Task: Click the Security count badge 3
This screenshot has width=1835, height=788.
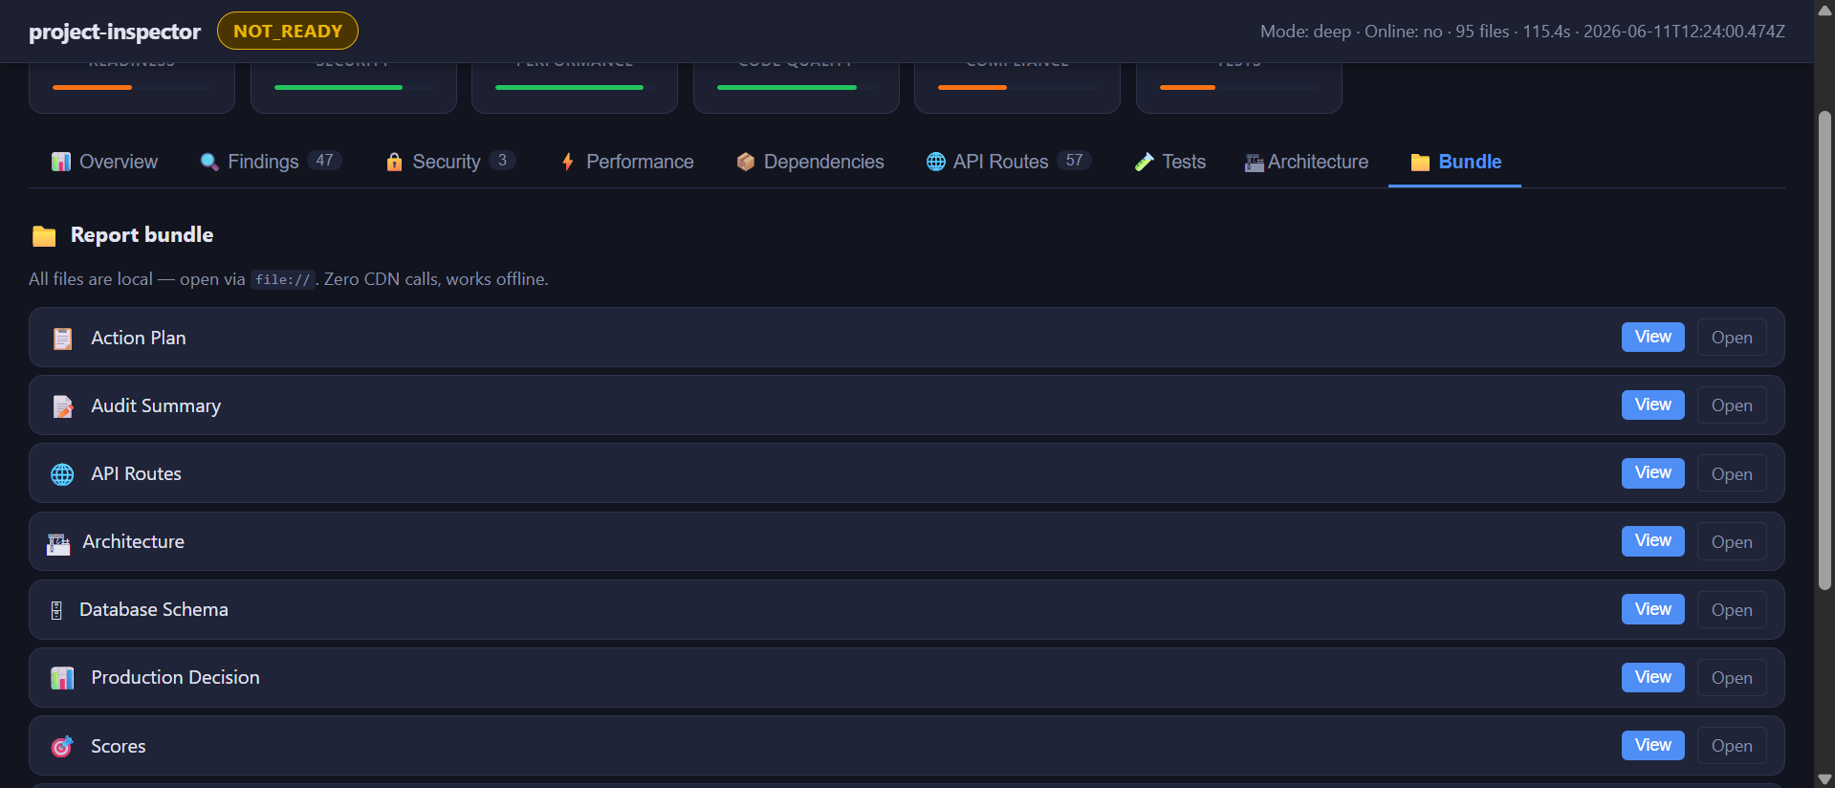Action: tap(502, 161)
